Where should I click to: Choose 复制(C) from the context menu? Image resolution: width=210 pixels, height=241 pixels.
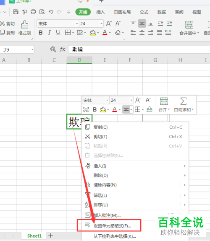click(135, 127)
